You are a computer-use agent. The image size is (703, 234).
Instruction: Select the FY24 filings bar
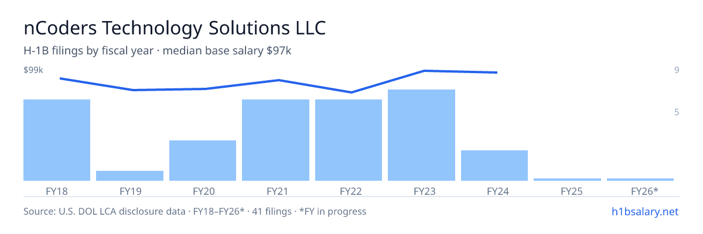pyautogui.click(x=494, y=166)
